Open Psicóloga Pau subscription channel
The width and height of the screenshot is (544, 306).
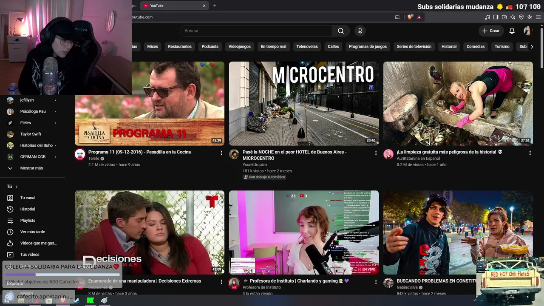[33, 111]
